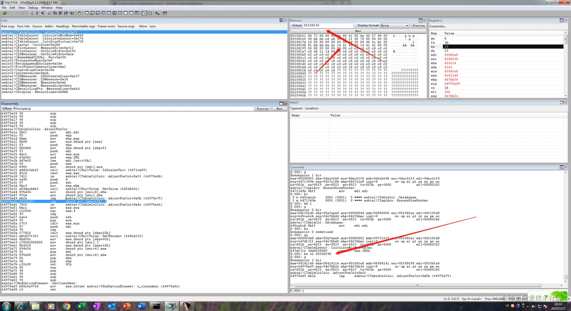This screenshot has height=311, width=571.
Task: Click the Go (run) toolbar icon
Action: pos(31,13)
